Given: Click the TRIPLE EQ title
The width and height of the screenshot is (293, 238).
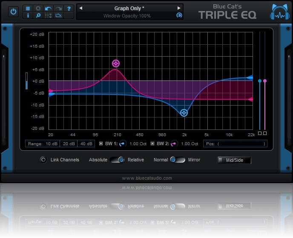Looking at the screenshot, I should tap(227, 15).
